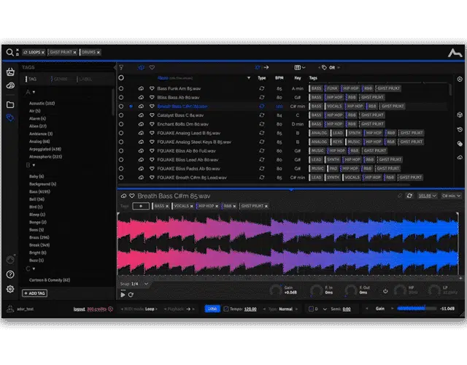Toggle the select-all circle in list header

[x=121, y=78]
